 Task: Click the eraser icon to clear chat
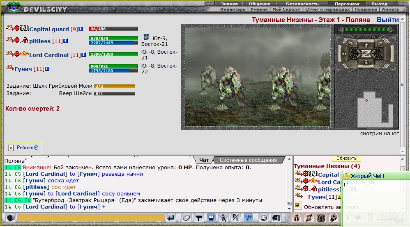(186, 218)
